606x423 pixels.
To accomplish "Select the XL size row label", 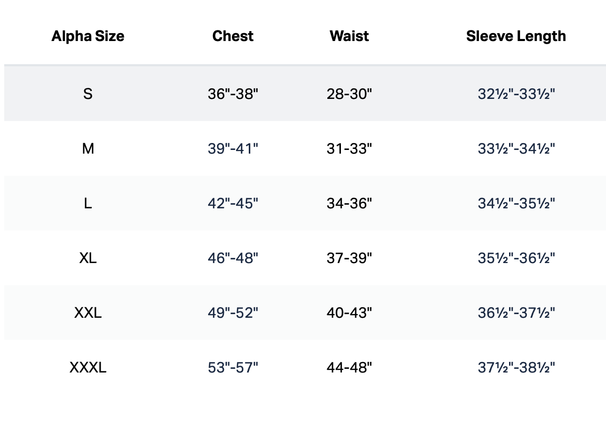I will 88,258.
